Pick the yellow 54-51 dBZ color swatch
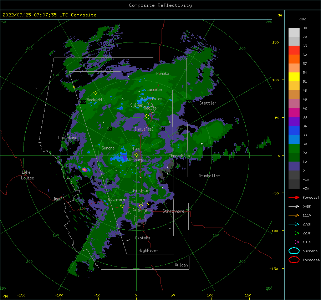The image size is (321, 300). tap(294, 77)
